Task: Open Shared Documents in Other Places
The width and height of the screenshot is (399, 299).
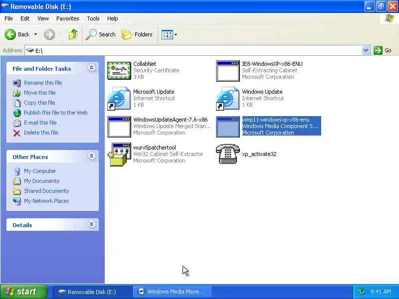Action: pyautogui.click(x=46, y=191)
